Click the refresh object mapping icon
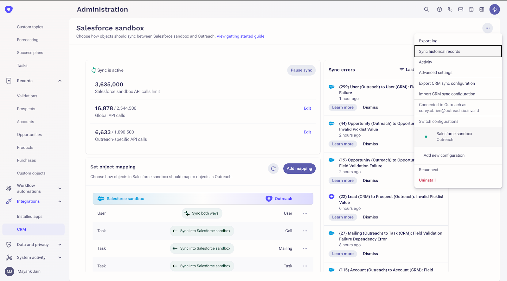507x281 pixels. click(273, 169)
